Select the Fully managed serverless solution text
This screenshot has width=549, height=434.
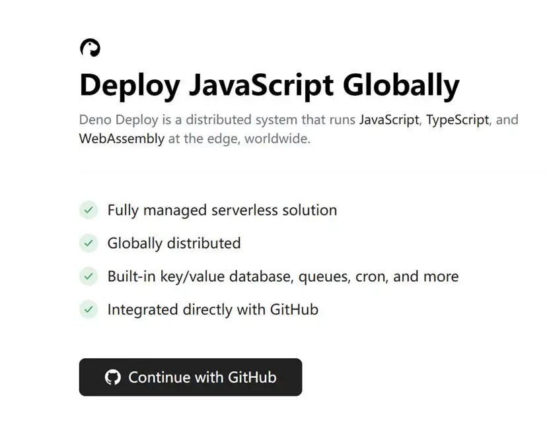[222, 210]
